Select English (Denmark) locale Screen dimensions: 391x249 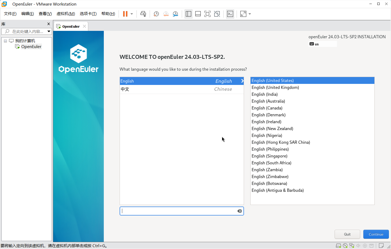click(312, 115)
